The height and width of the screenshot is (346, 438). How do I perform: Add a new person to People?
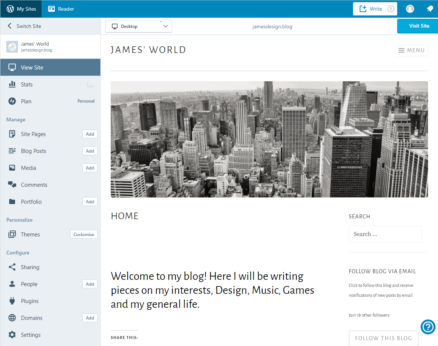coord(90,284)
